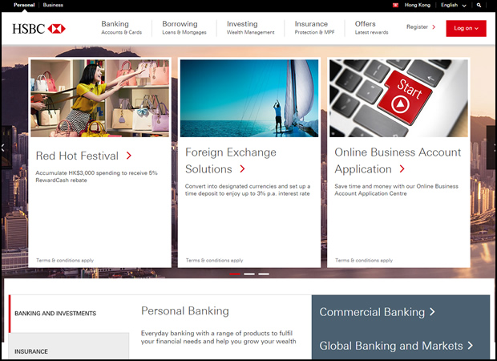The height and width of the screenshot is (361, 497).
Task: Click Terms & conditions under Red Hot Festival
Action: (x=65, y=260)
